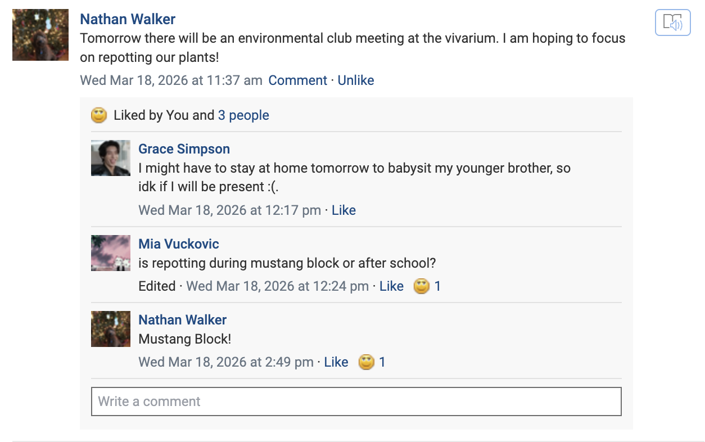Viewport: 705px width, 442px height.
Task: Like Grace Simpson's comment
Action: click(x=344, y=210)
